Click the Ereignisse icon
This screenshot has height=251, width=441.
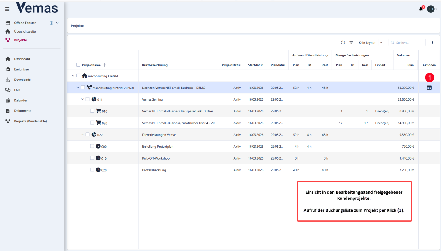pos(8,69)
